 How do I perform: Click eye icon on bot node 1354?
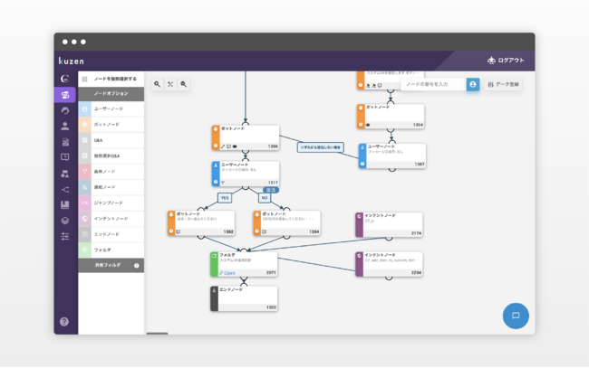[x=368, y=125]
